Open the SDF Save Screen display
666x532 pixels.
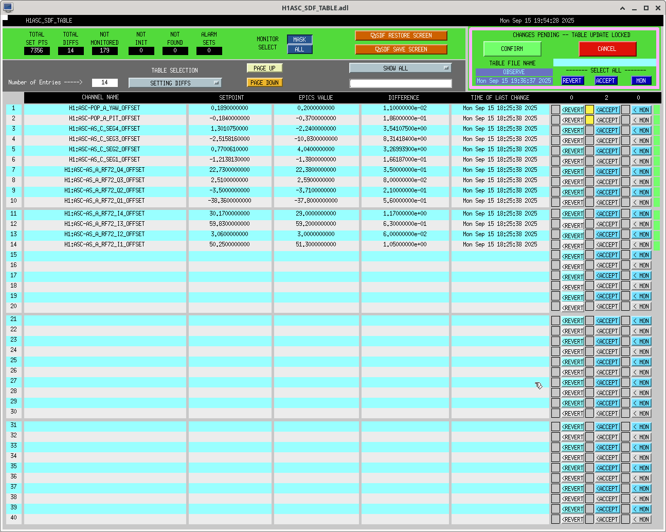click(401, 49)
